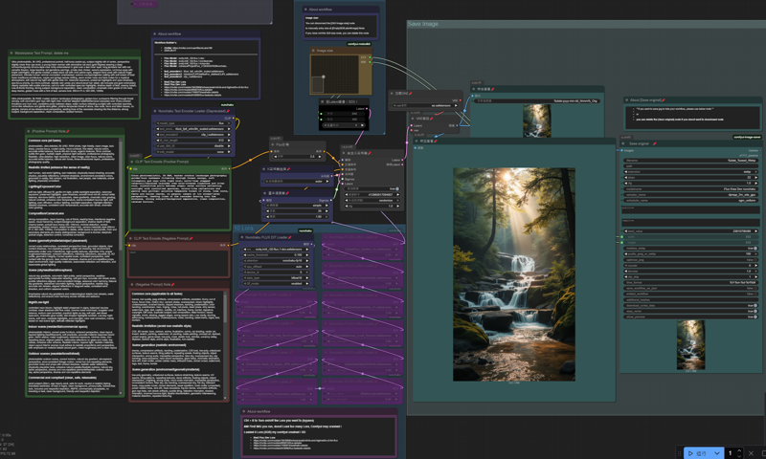Open the model_type dropdown in Text Encoder Loader
The width and height of the screenshot is (766, 459).
point(191,123)
